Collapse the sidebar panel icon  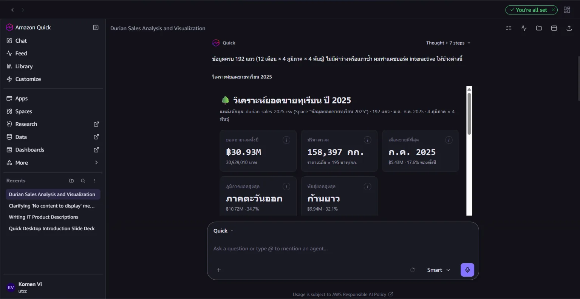coord(96,28)
